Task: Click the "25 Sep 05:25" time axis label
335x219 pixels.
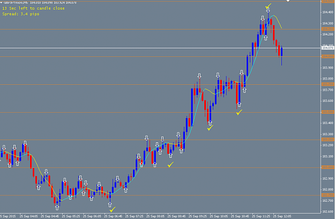Action: click(x=71, y=216)
